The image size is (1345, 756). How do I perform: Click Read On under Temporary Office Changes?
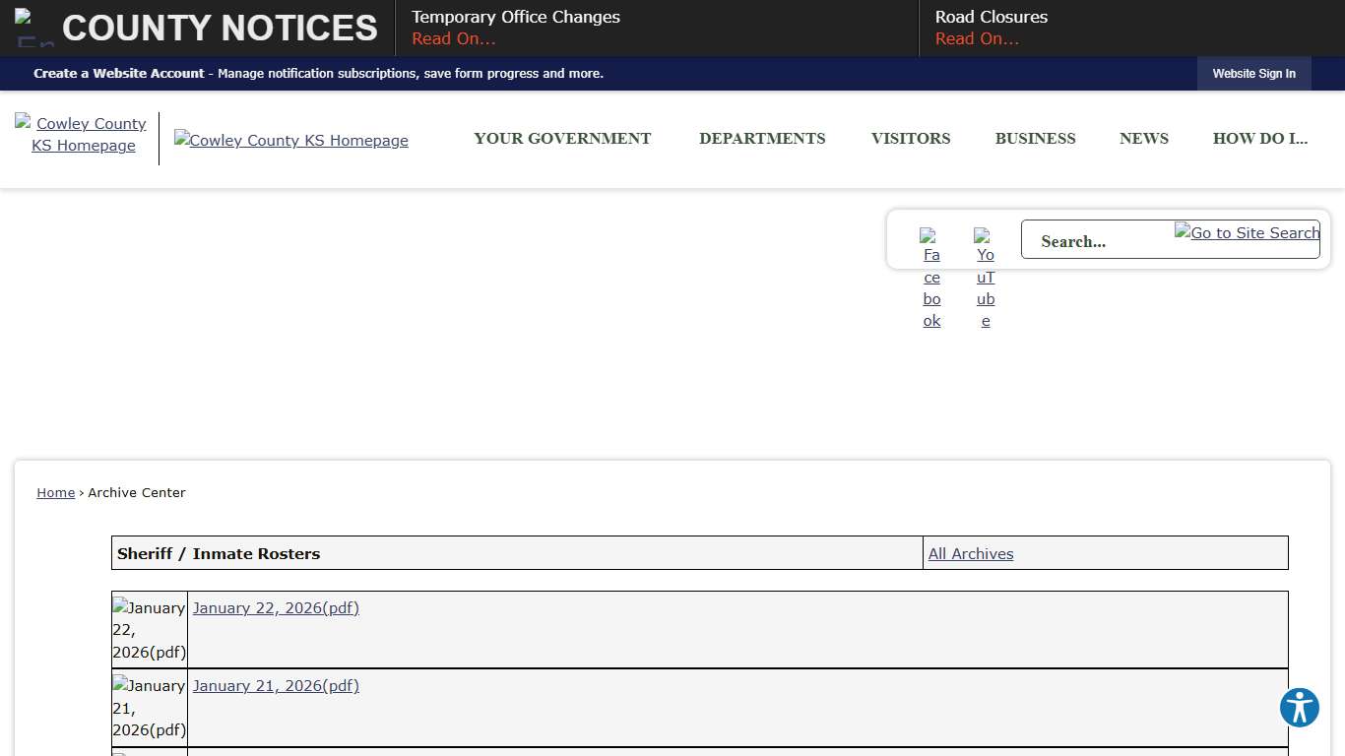(x=453, y=38)
